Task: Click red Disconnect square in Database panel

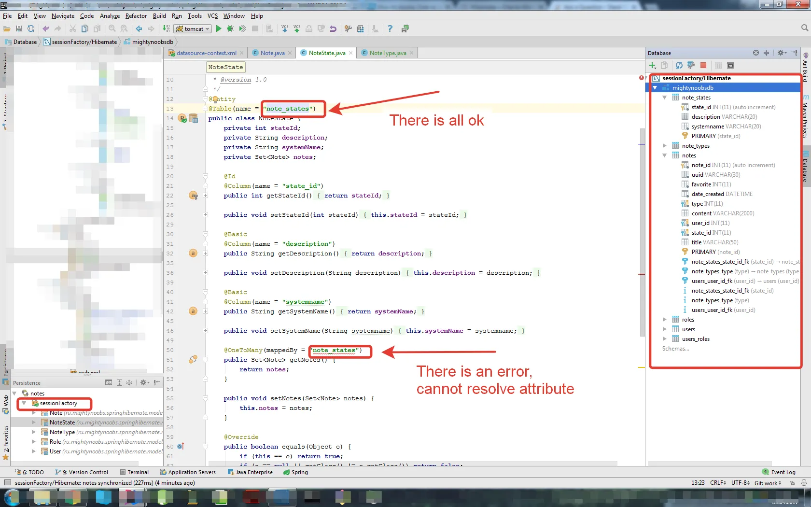Action: pyautogui.click(x=703, y=66)
